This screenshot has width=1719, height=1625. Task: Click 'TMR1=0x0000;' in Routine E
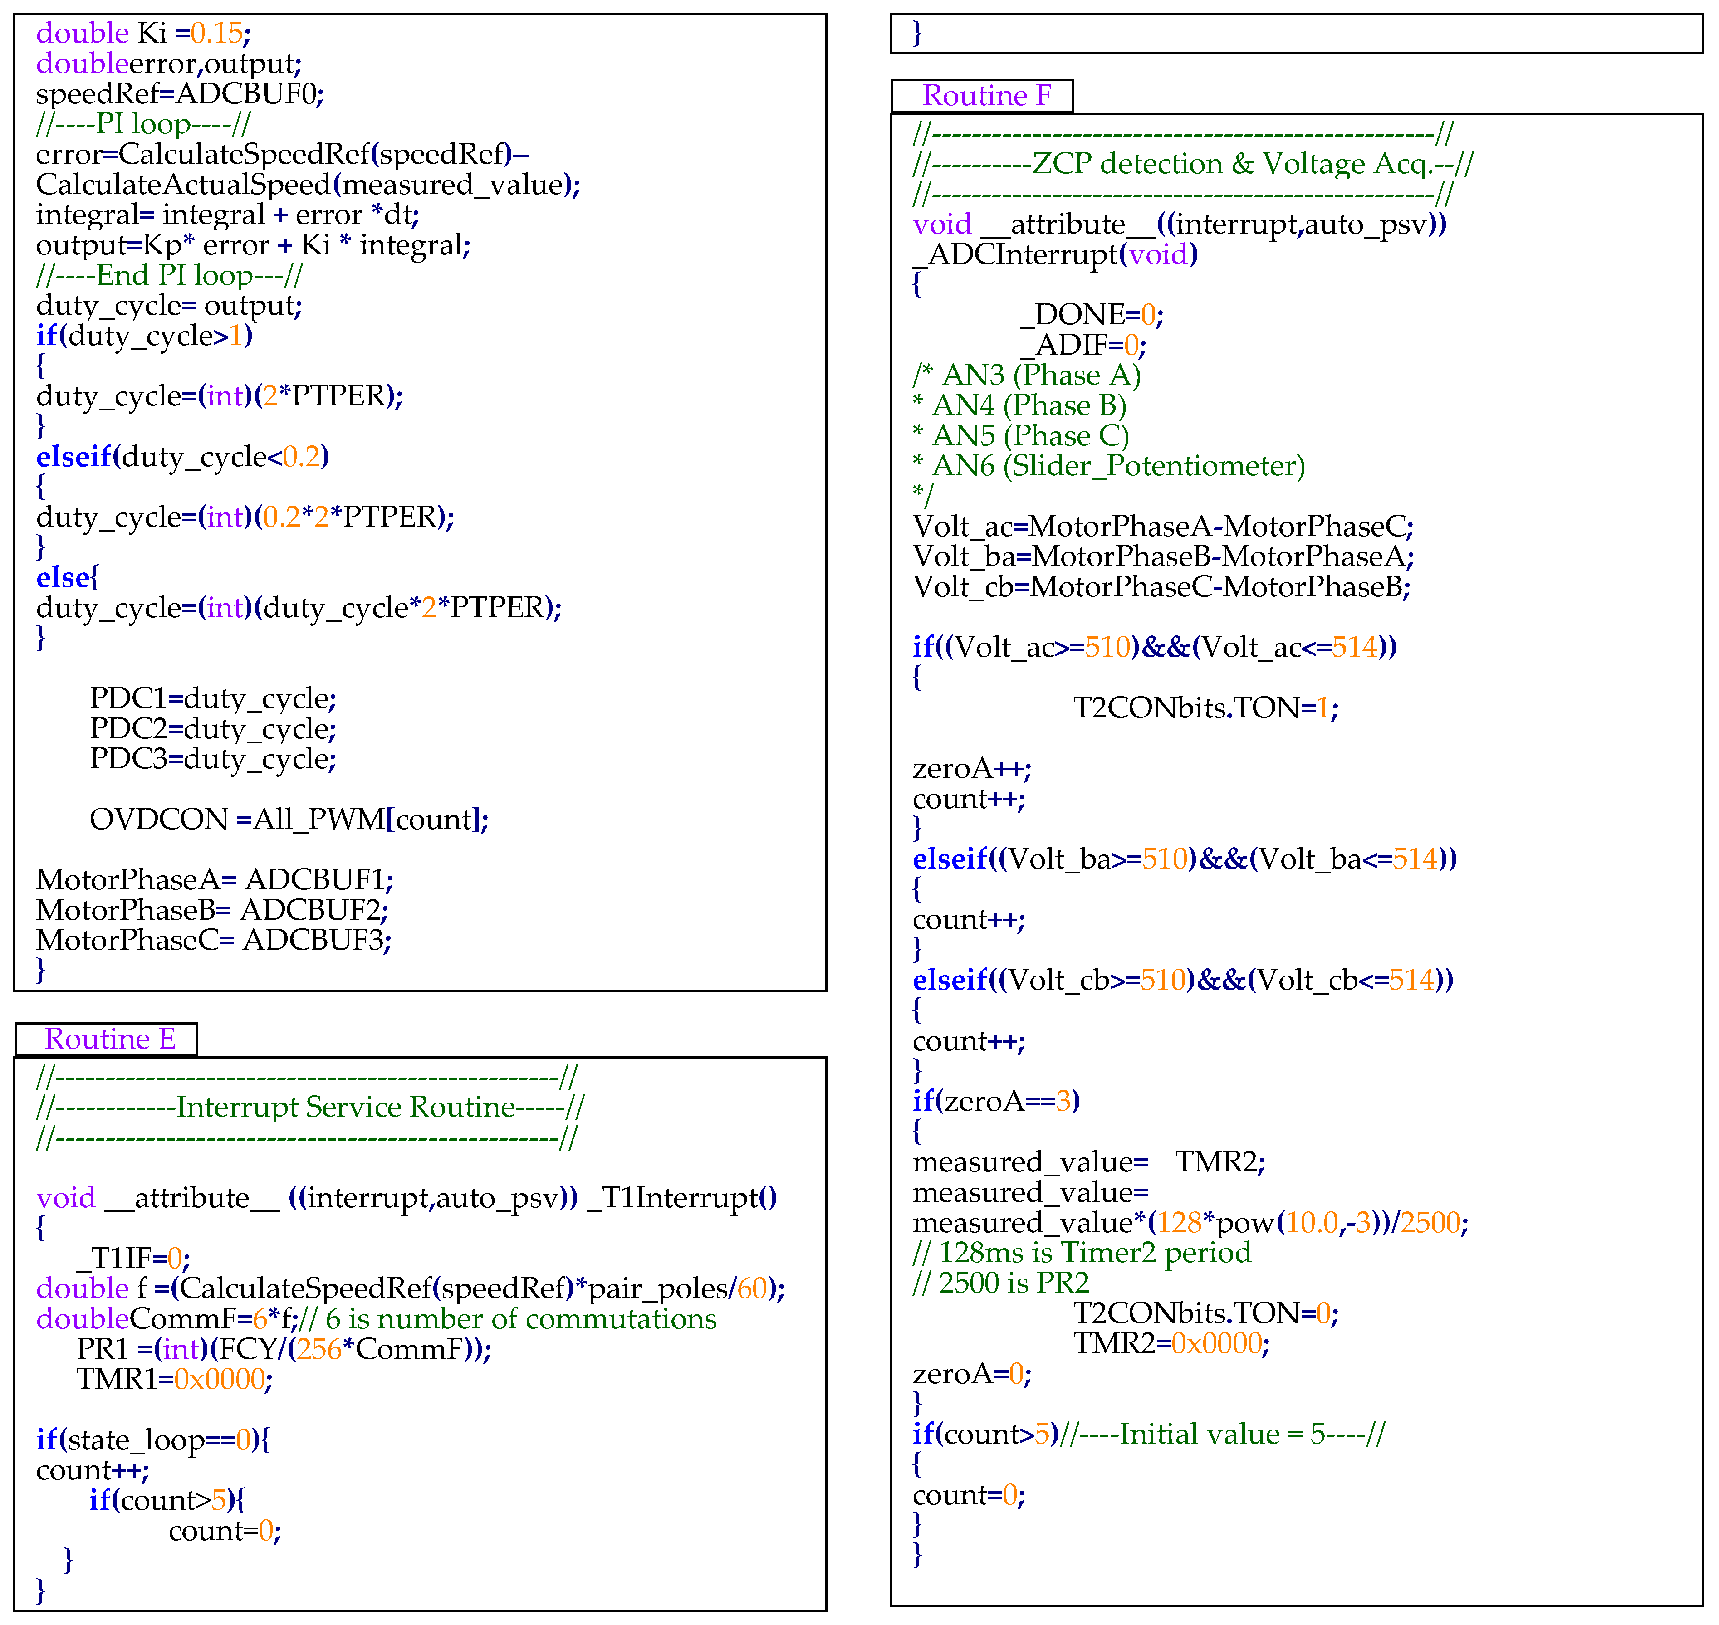point(174,1379)
